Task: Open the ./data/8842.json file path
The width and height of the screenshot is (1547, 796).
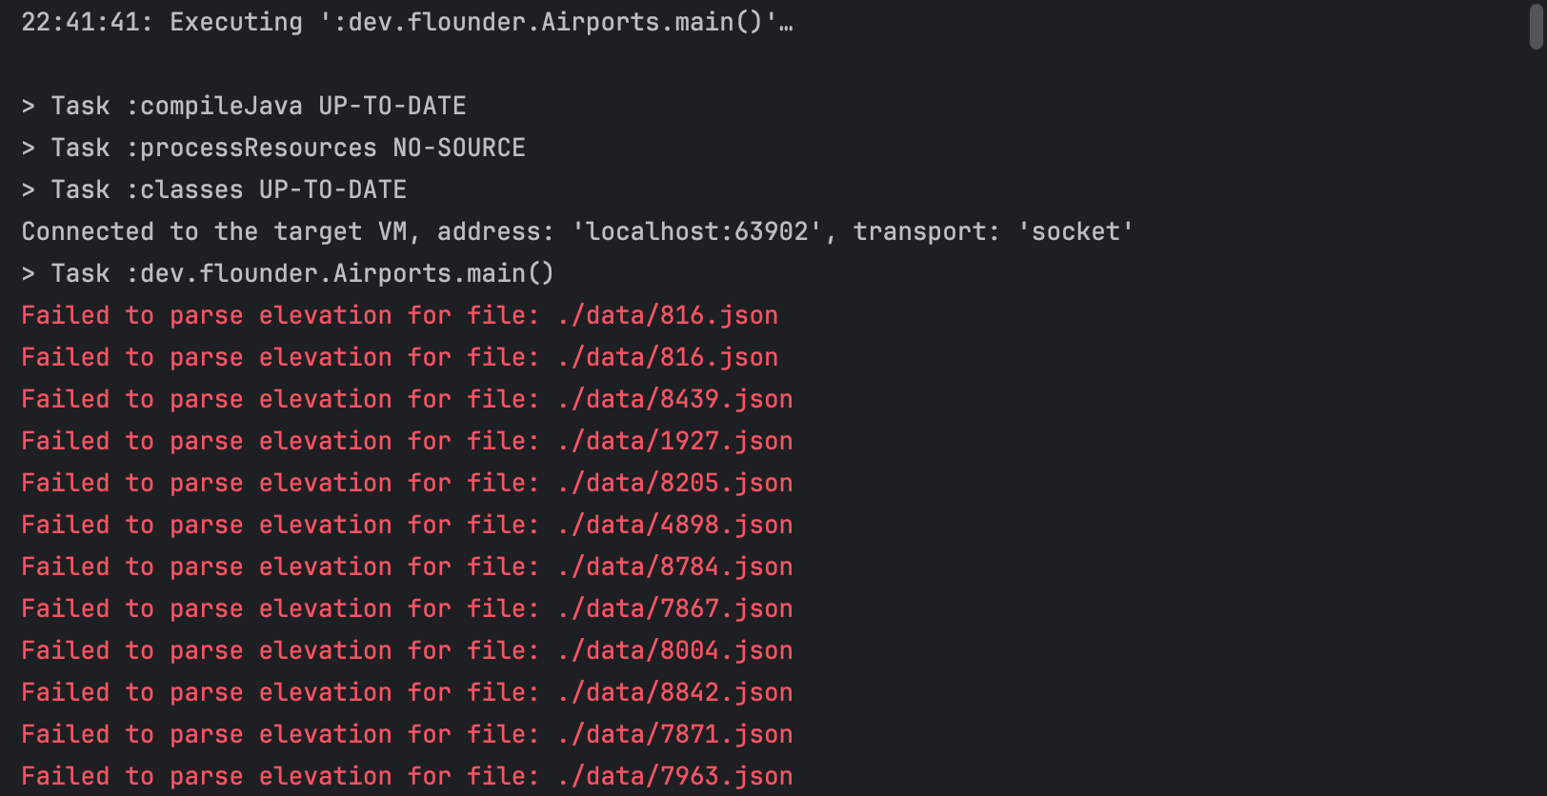Action: 675,692
